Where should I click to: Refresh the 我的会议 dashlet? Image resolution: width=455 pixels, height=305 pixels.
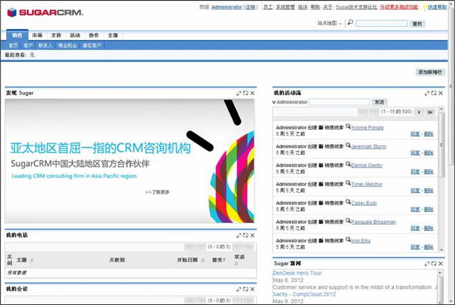pos(245,289)
